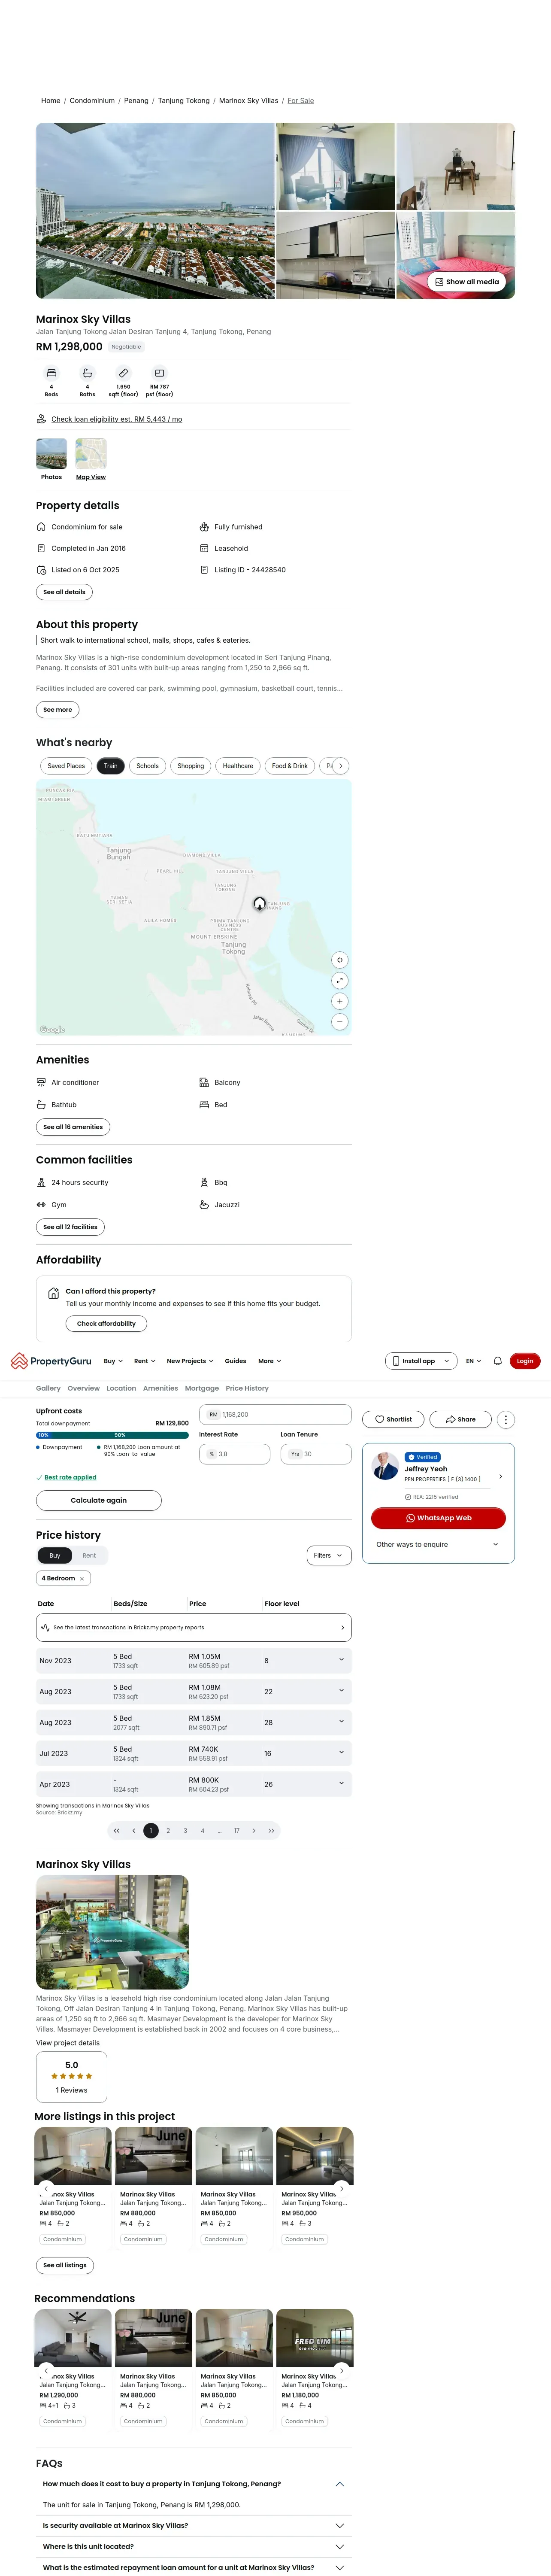This screenshot has width=551, height=2576.
Task: Open the More dropdown menu
Action: tap(269, 1361)
